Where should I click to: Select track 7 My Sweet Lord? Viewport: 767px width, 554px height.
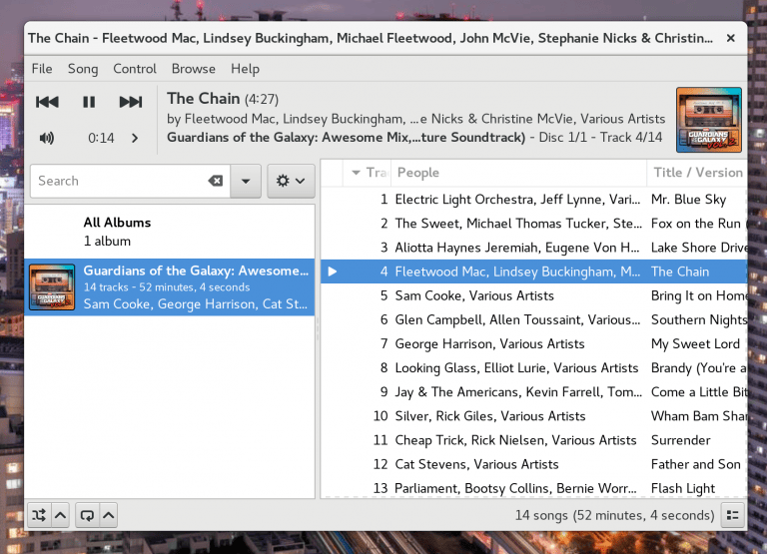click(534, 343)
